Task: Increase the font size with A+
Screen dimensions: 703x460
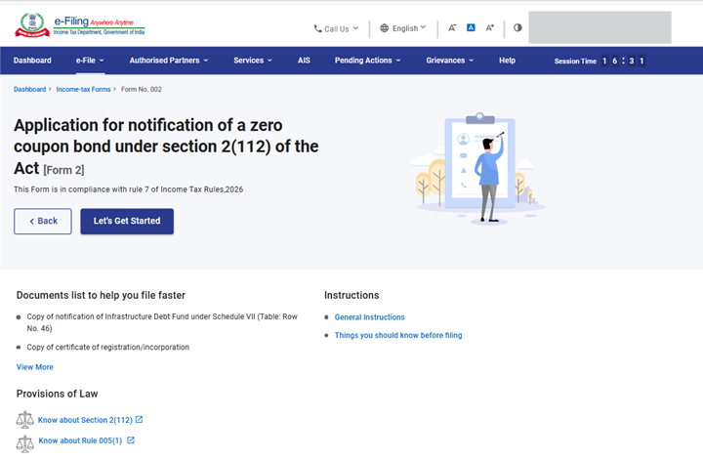Action: (489, 28)
